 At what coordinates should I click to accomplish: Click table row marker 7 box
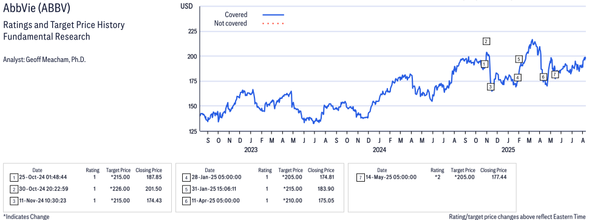(x=360, y=177)
